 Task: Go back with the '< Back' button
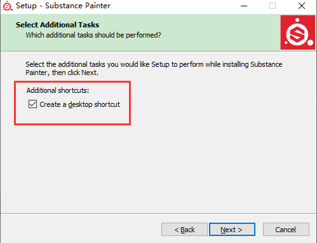point(184,230)
